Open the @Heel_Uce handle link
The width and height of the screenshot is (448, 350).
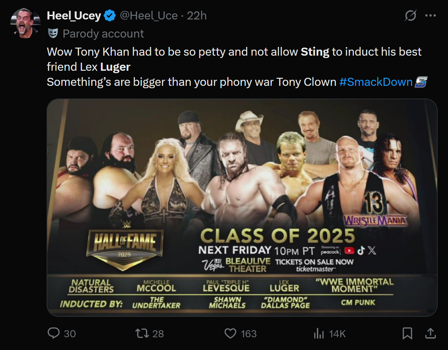149,15
